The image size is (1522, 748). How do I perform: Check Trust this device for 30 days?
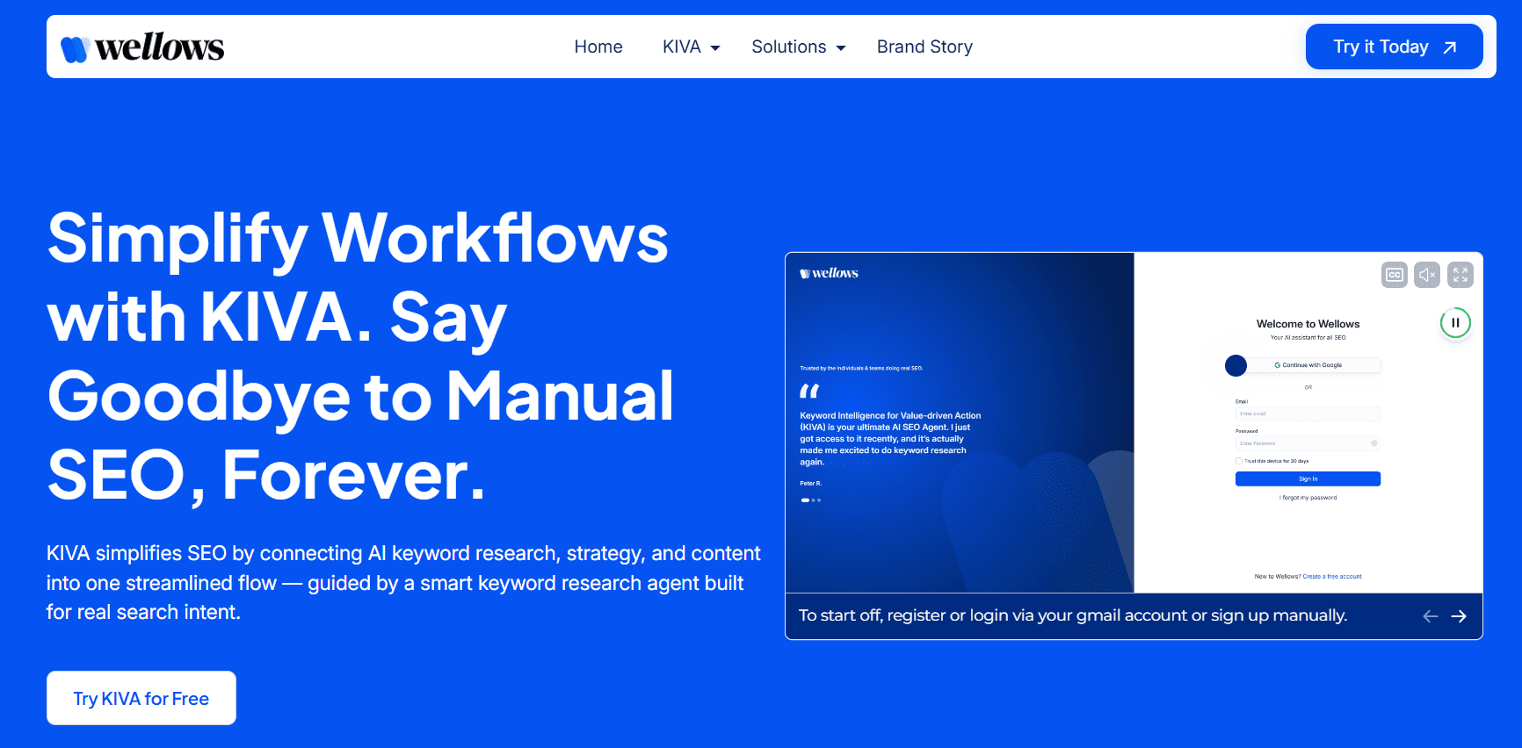[1239, 461]
